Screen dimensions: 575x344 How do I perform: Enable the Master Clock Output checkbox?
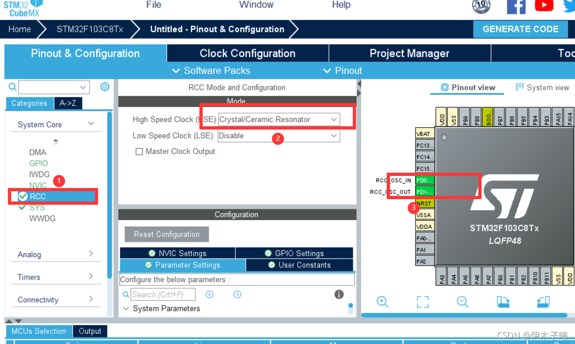pos(139,152)
